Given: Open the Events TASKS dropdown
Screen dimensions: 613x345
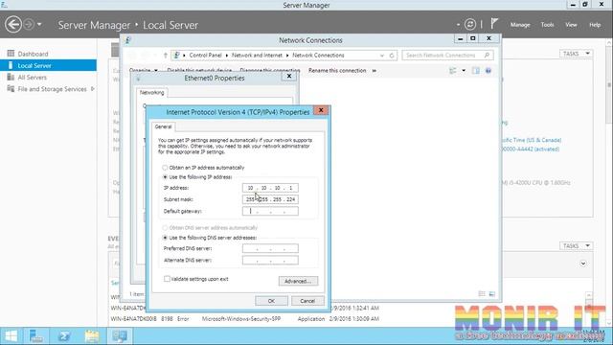Looking at the screenshot, I should coord(577,245).
